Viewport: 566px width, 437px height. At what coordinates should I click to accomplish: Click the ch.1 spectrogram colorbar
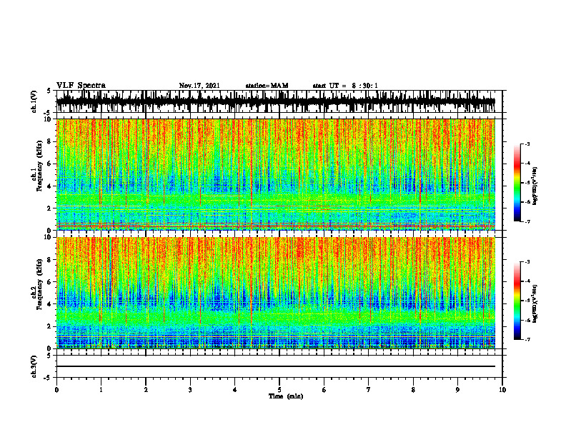[x=517, y=183]
